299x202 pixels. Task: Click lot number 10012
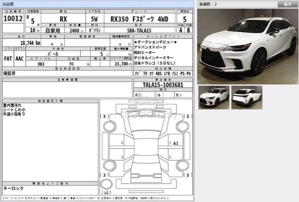pos(13,19)
